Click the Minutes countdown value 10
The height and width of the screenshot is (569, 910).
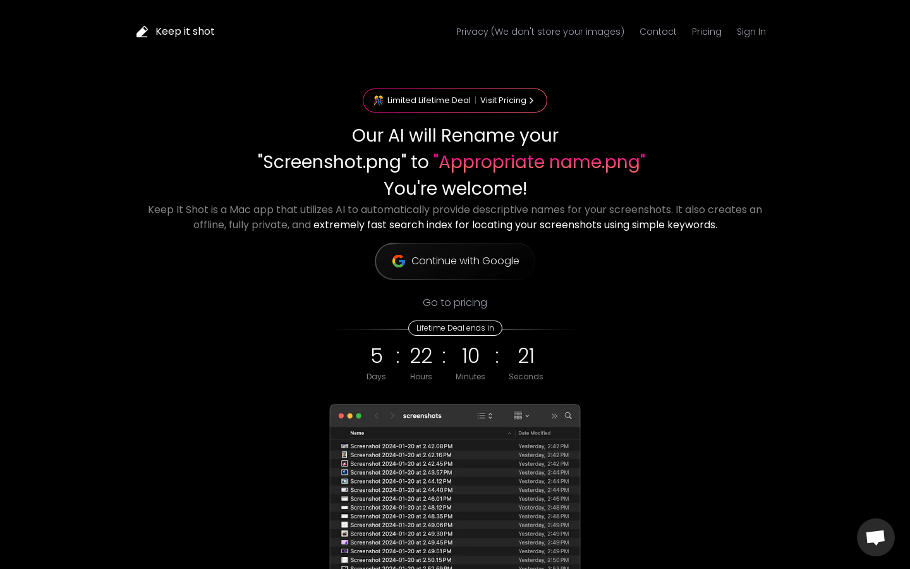pos(470,356)
